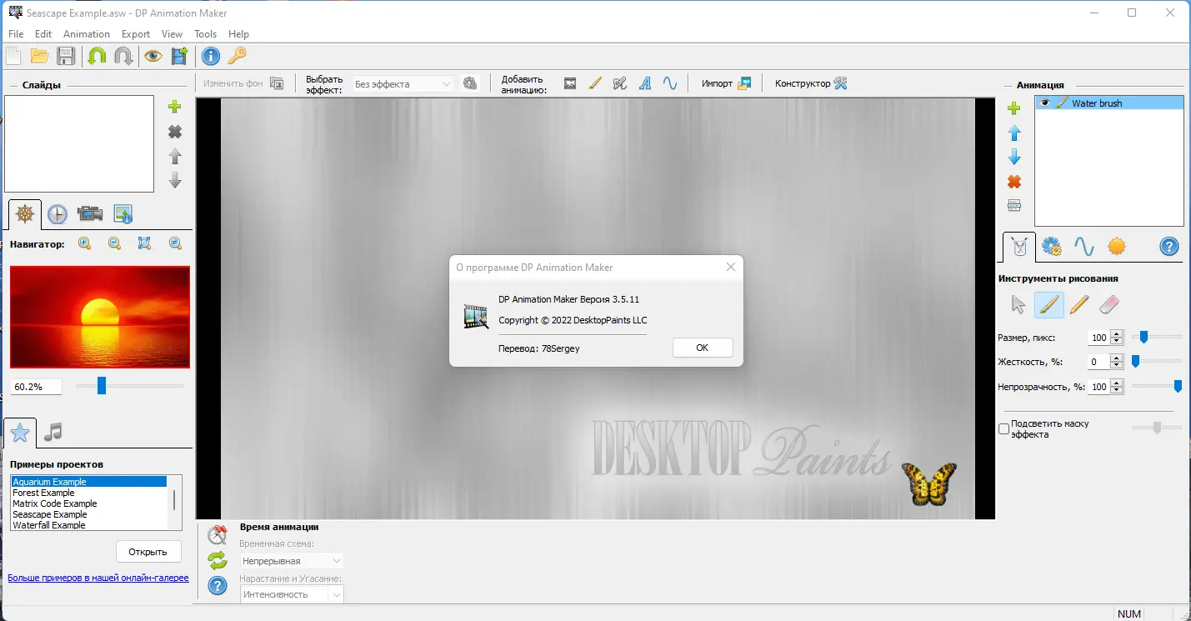The height and width of the screenshot is (621, 1191).
Task: Move the Water brush animation up
Action: point(1014,133)
